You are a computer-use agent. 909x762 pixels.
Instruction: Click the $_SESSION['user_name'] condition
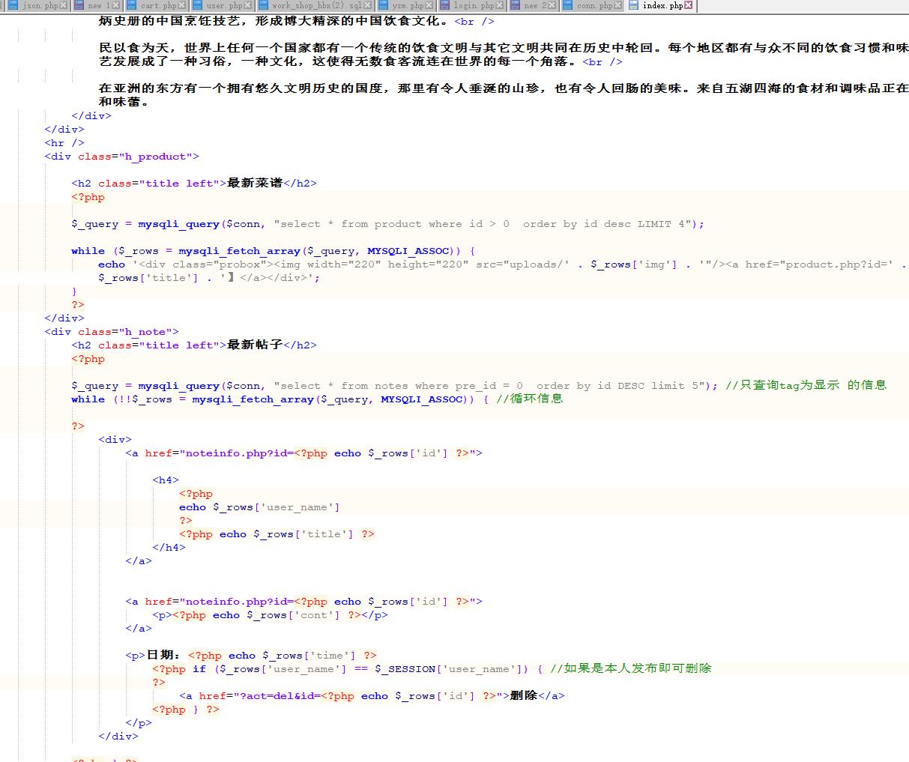click(x=447, y=669)
